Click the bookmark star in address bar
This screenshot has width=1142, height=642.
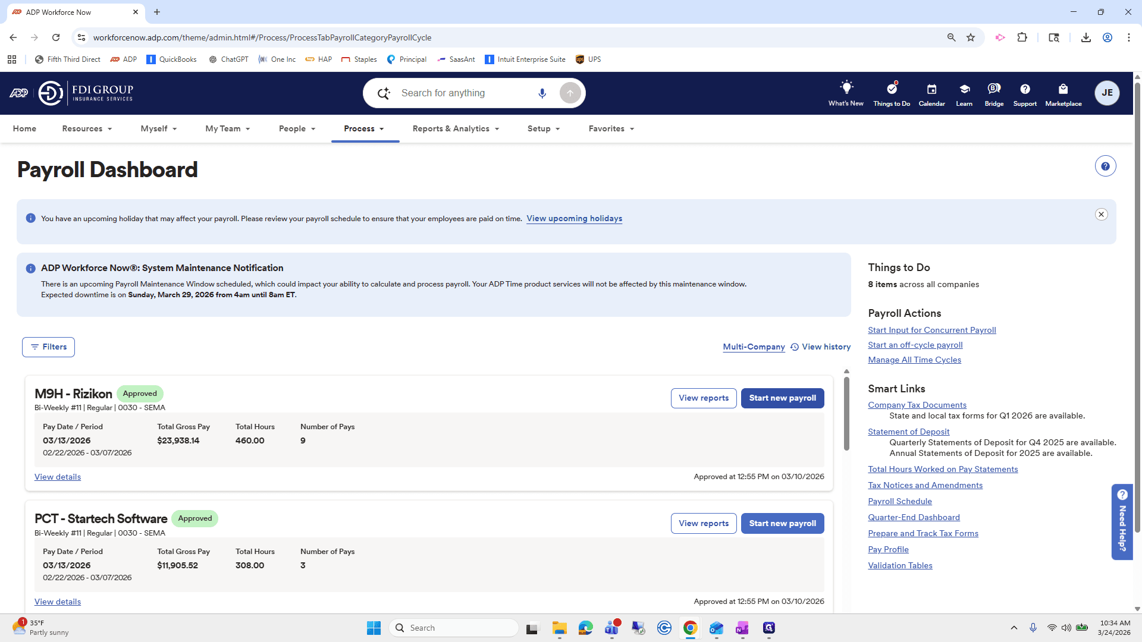tap(971, 37)
